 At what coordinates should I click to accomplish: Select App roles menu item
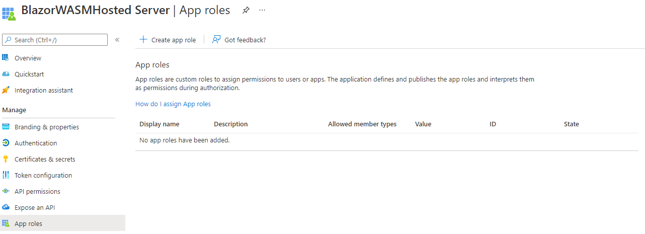28,223
